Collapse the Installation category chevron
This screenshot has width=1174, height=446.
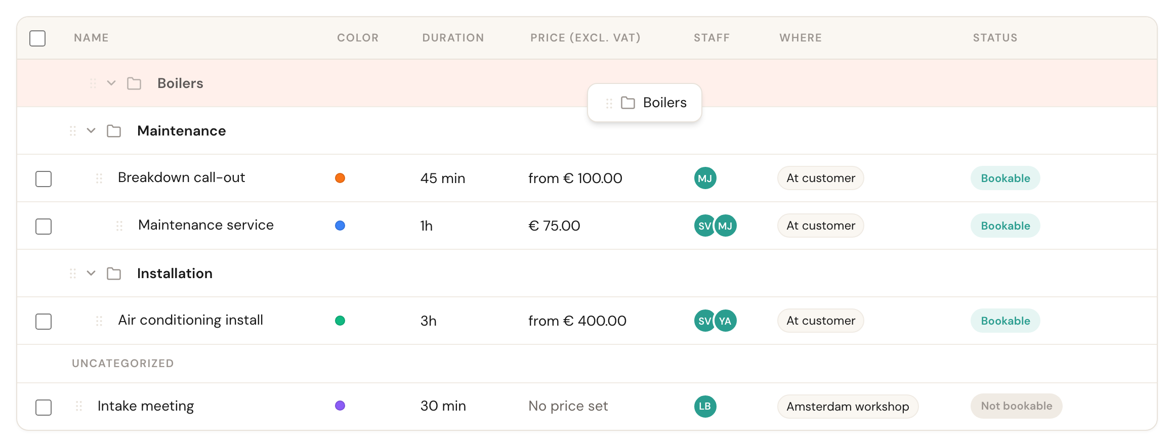point(91,274)
